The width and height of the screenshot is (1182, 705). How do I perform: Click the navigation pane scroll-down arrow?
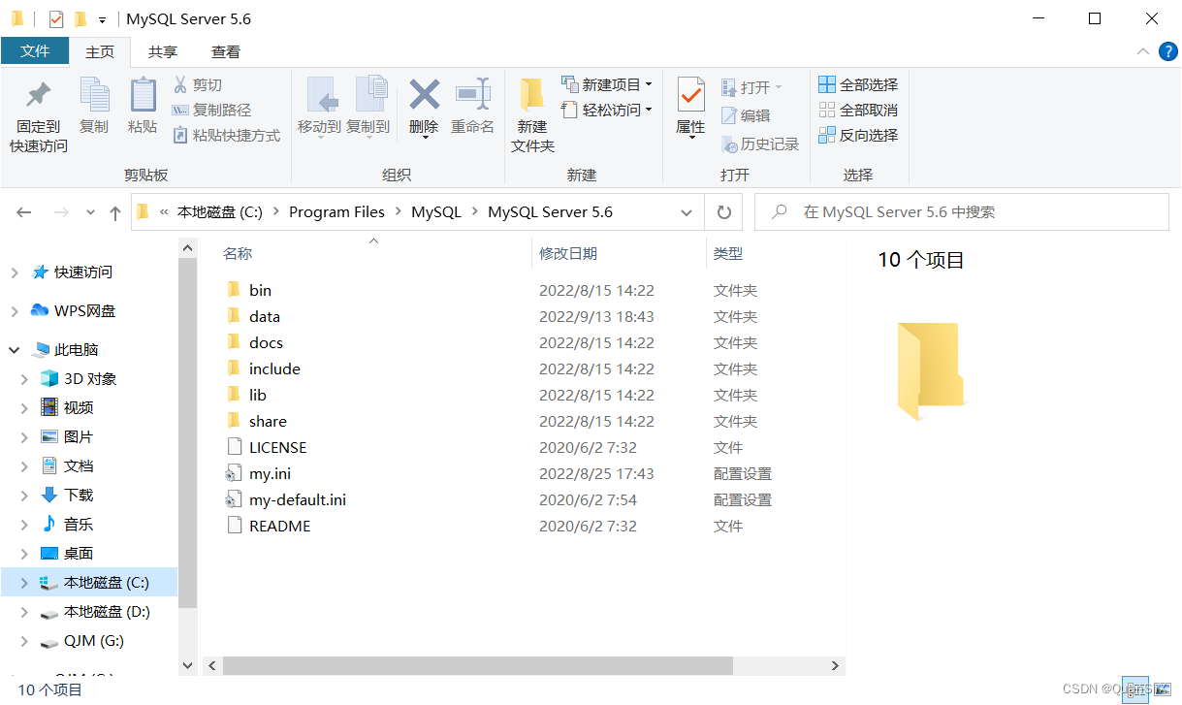click(188, 666)
